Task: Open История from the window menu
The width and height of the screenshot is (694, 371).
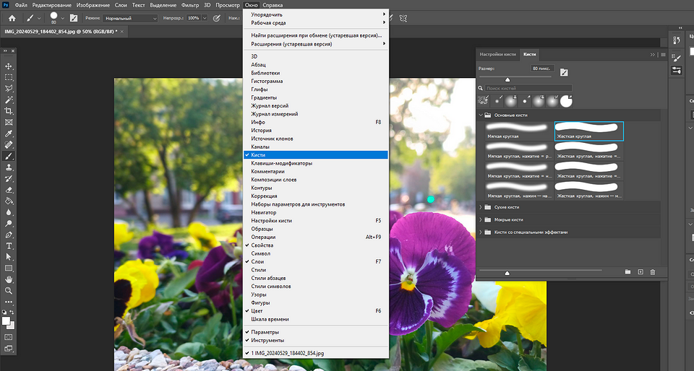Action: 261,131
